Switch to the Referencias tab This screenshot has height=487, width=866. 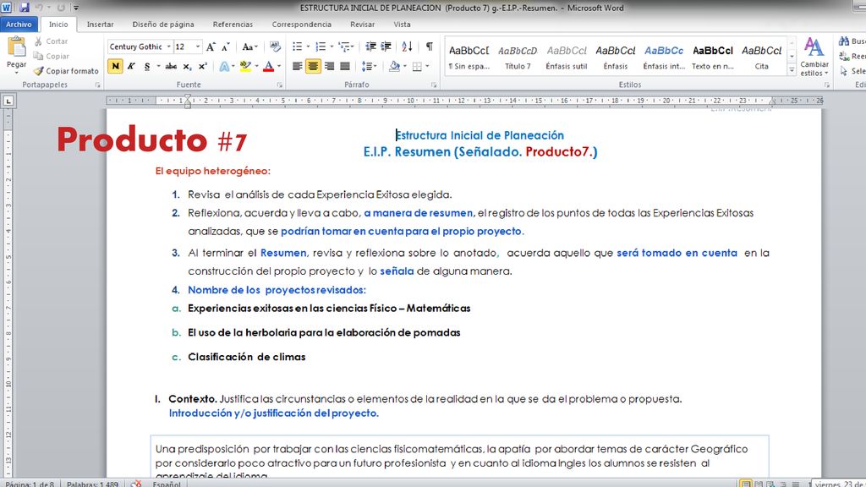point(233,25)
